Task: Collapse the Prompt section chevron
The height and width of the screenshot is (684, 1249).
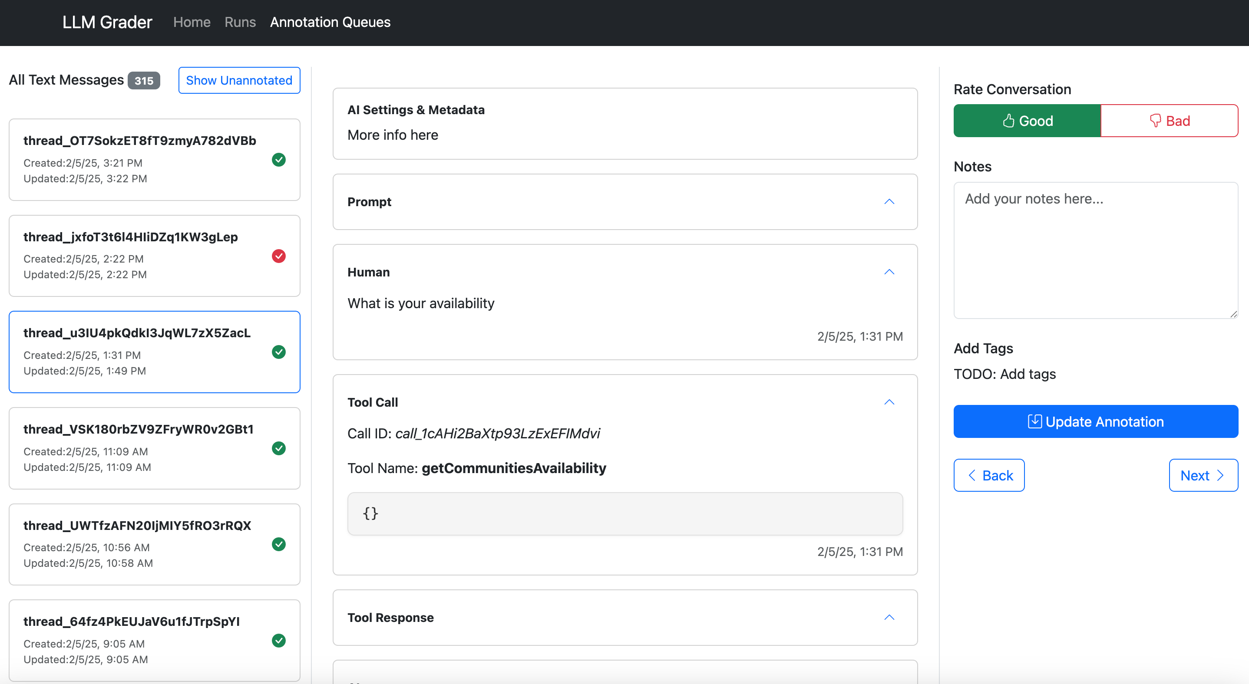Action: click(889, 202)
